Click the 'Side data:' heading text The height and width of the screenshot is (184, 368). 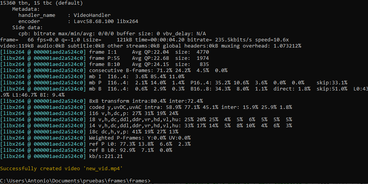coord(27,27)
